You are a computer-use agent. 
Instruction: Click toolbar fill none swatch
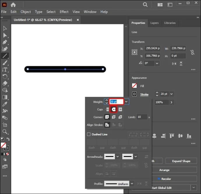click(3, 145)
